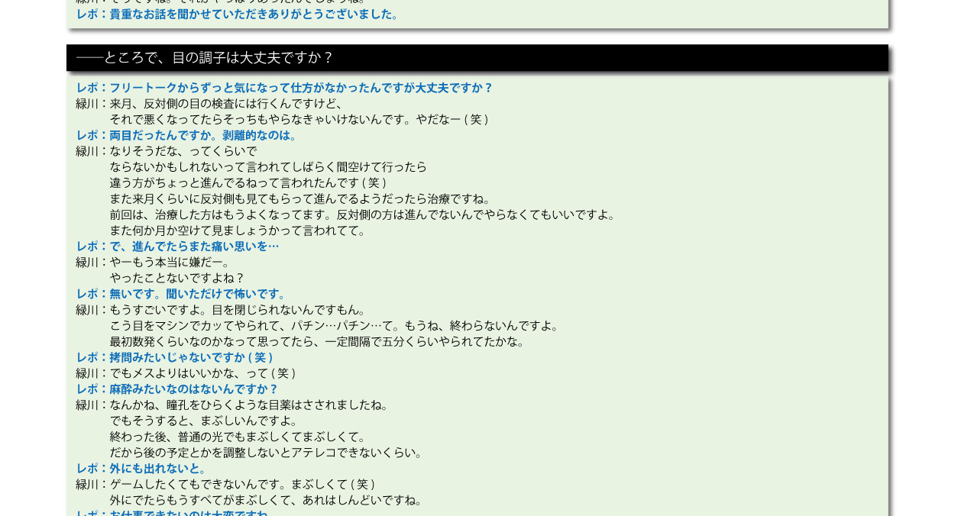Click the line starting '違う方がちょっと進んでるね'
Screen dimensions: 955x516
248,183
